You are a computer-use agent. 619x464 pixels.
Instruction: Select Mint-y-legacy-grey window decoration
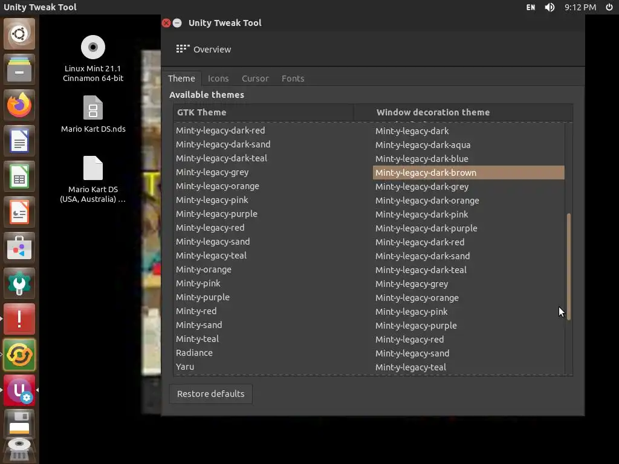468,284
